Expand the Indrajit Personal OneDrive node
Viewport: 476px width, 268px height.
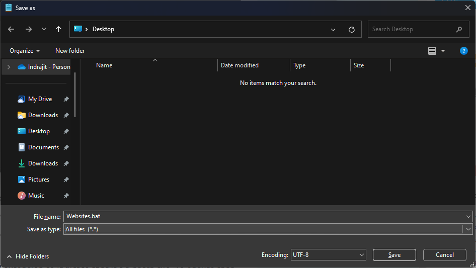point(9,67)
